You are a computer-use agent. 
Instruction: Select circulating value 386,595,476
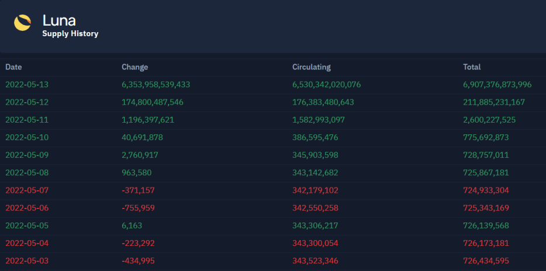315,137
